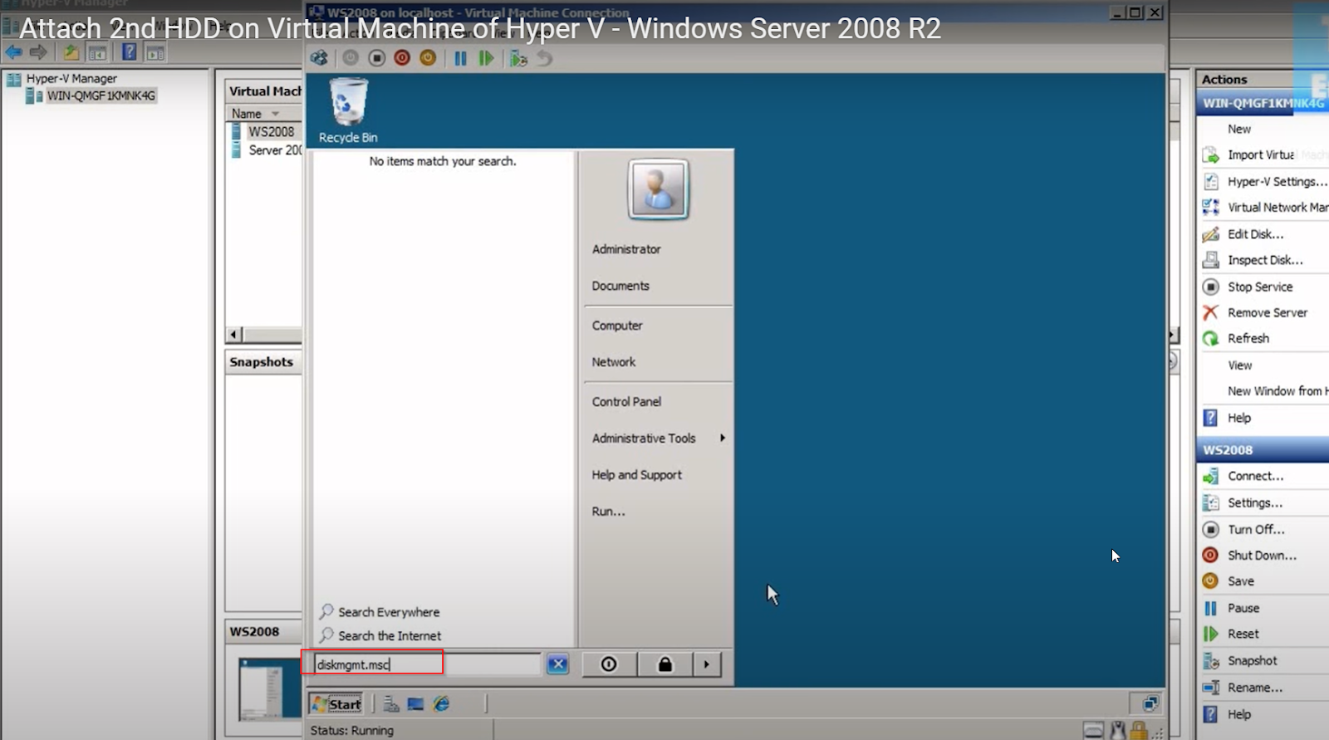The height and width of the screenshot is (740, 1329).
Task: Open Help and Support in Start menu
Action: (636, 475)
